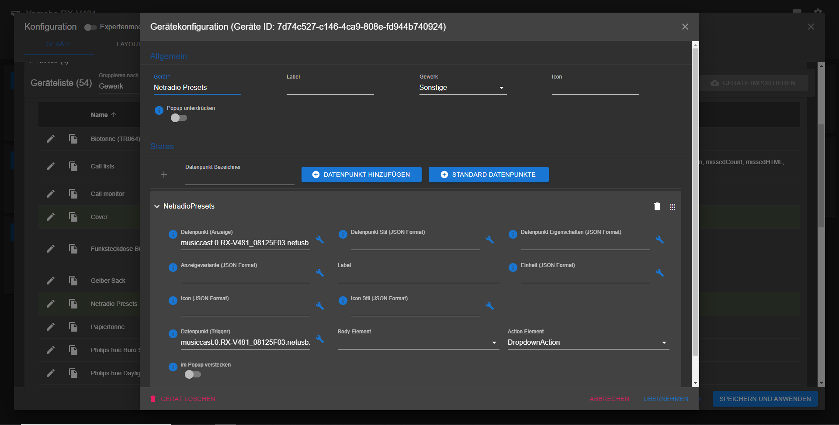Open the Action Element dropdown DropdownAction
This screenshot has height=425, width=839.
click(588, 343)
